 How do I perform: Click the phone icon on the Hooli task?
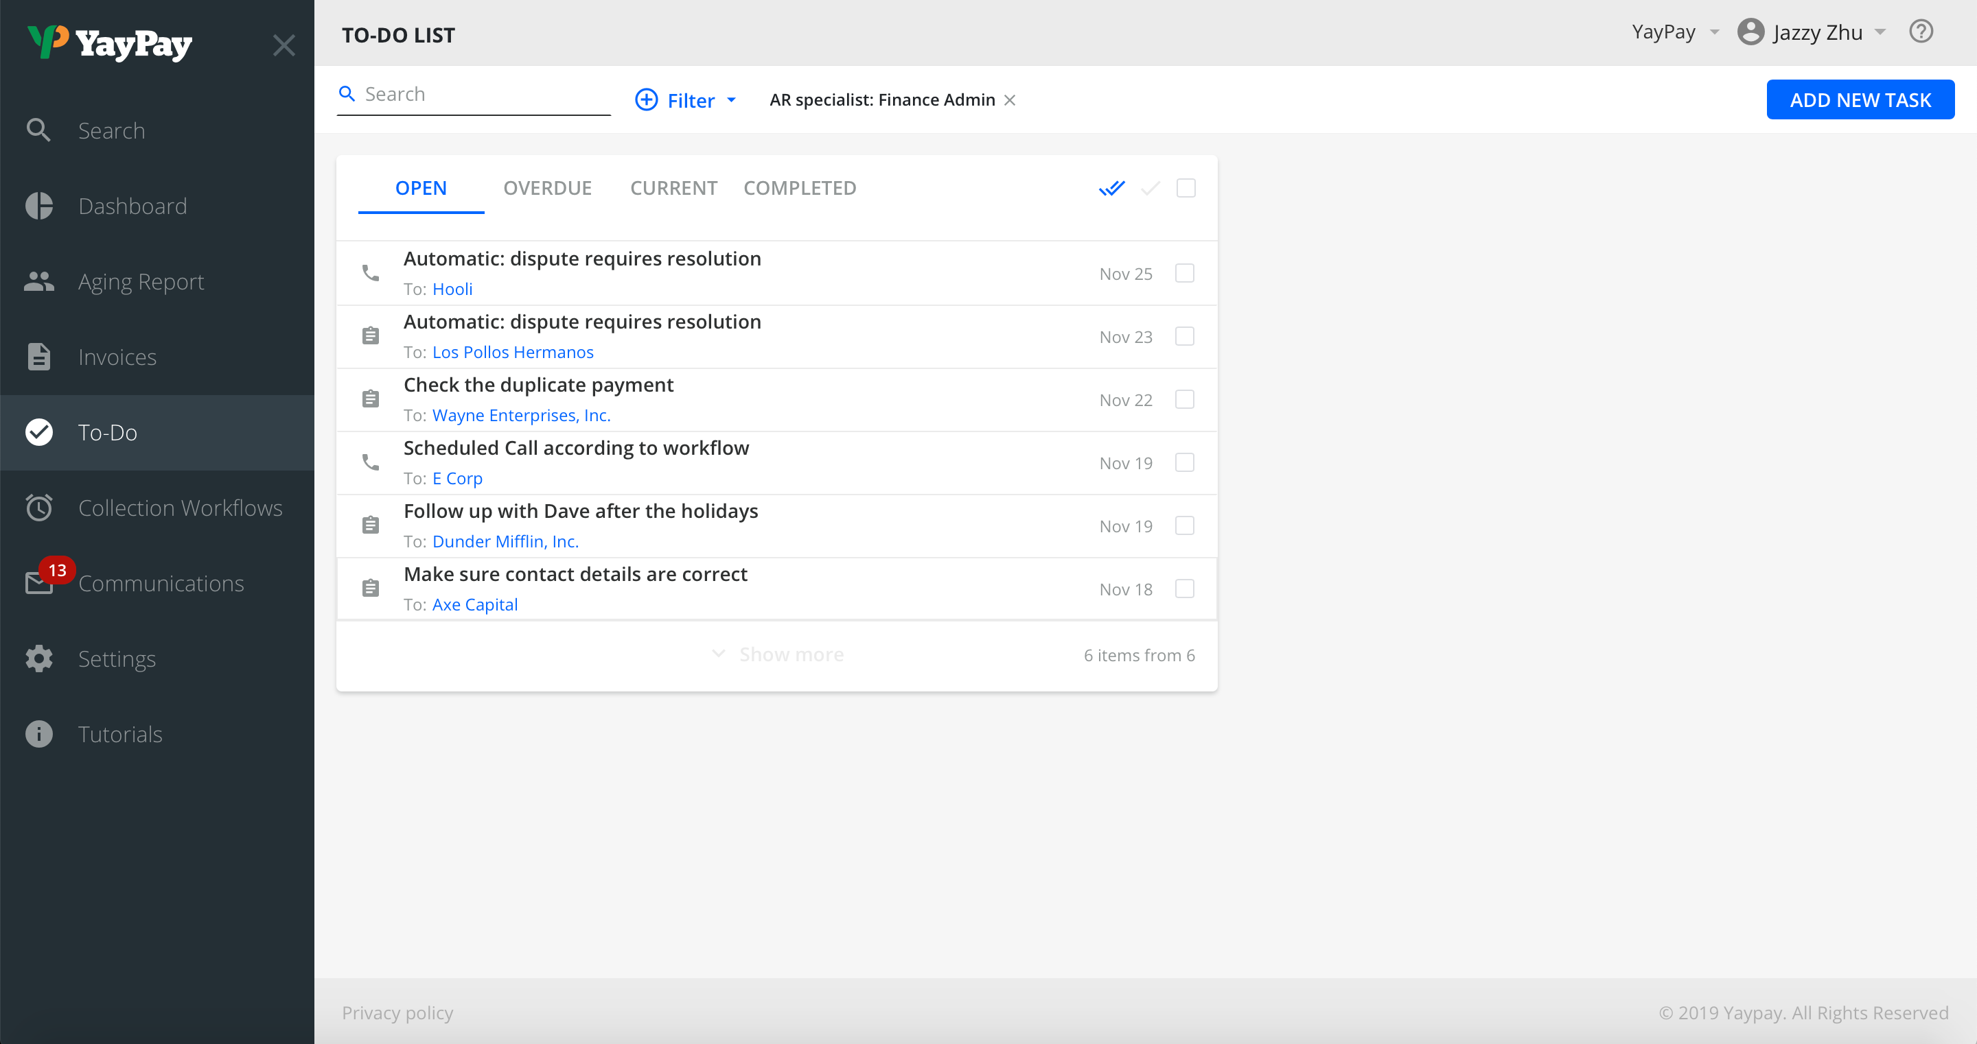click(x=371, y=273)
